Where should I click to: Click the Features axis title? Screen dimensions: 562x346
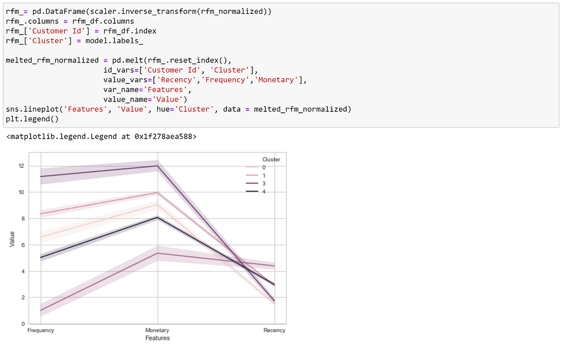(x=157, y=337)
